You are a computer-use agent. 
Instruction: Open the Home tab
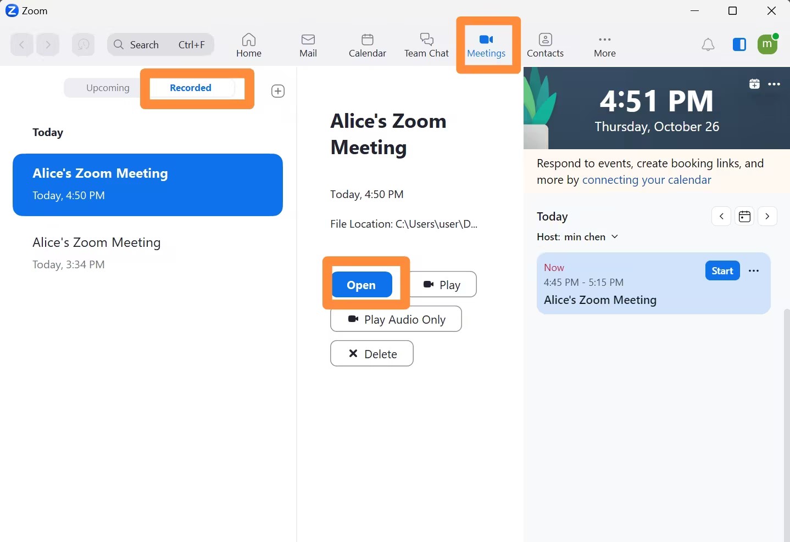point(249,45)
